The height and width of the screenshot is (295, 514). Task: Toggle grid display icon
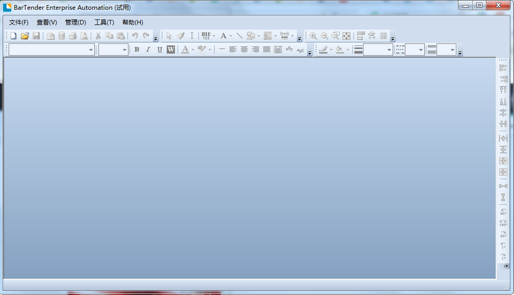(x=383, y=36)
